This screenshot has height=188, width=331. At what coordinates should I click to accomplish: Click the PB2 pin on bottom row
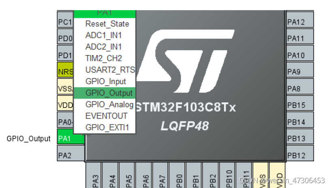(210, 175)
